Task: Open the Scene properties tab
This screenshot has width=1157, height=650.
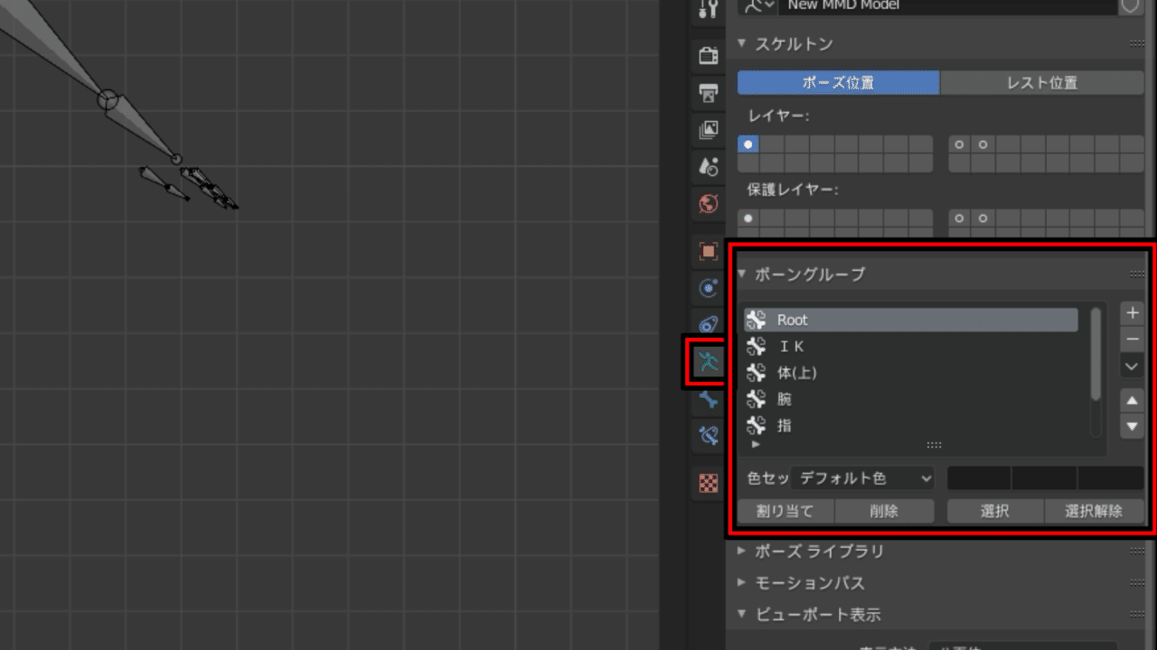Action: [709, 167]
